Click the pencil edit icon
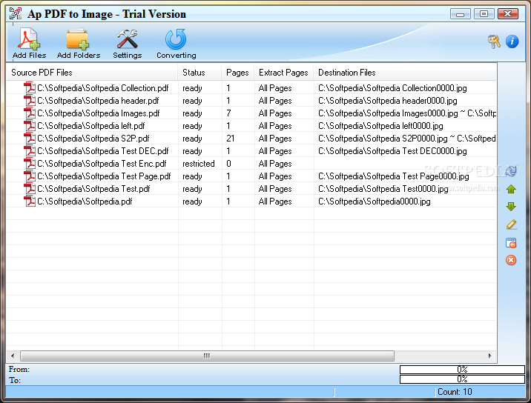 pyautogui.click(x=511, y=224)
